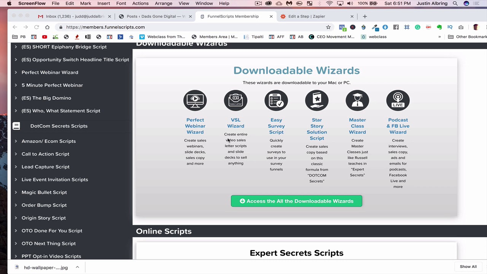Click the Facebook extension icon
The height and width of the screenshot is (274, 487).
click(x=396, y=27)
